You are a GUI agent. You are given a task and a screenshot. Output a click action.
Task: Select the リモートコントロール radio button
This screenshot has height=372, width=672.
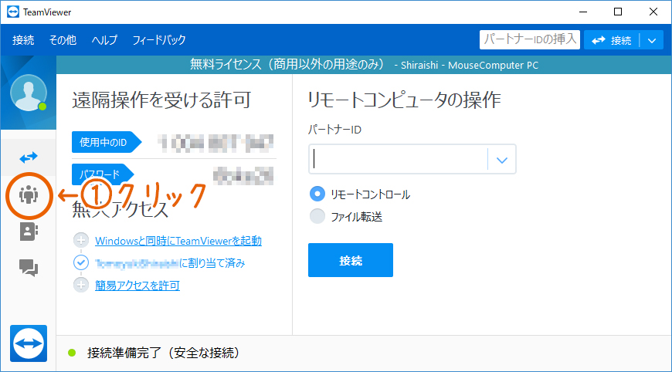(x=317, y=194)
